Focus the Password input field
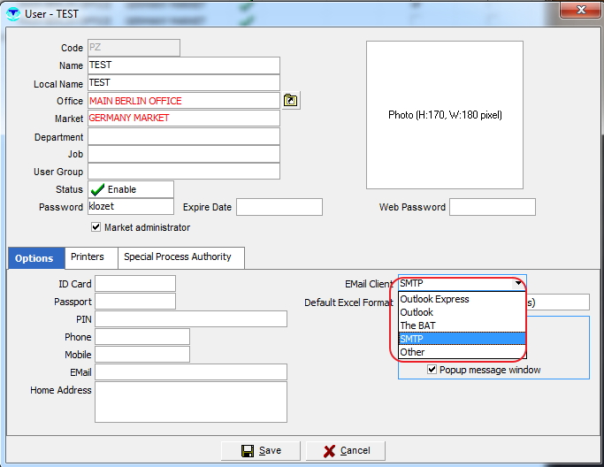 (130, 207)
